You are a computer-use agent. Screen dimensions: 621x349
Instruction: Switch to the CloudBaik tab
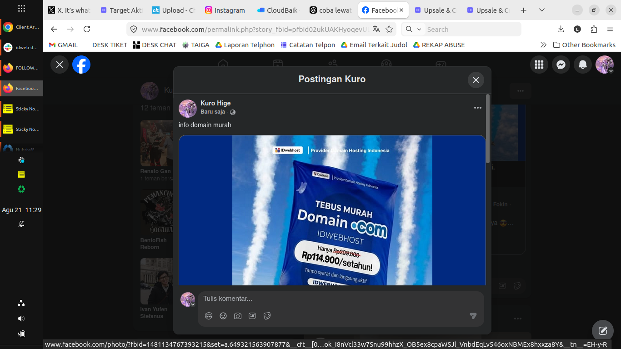(x=278, y=10)
